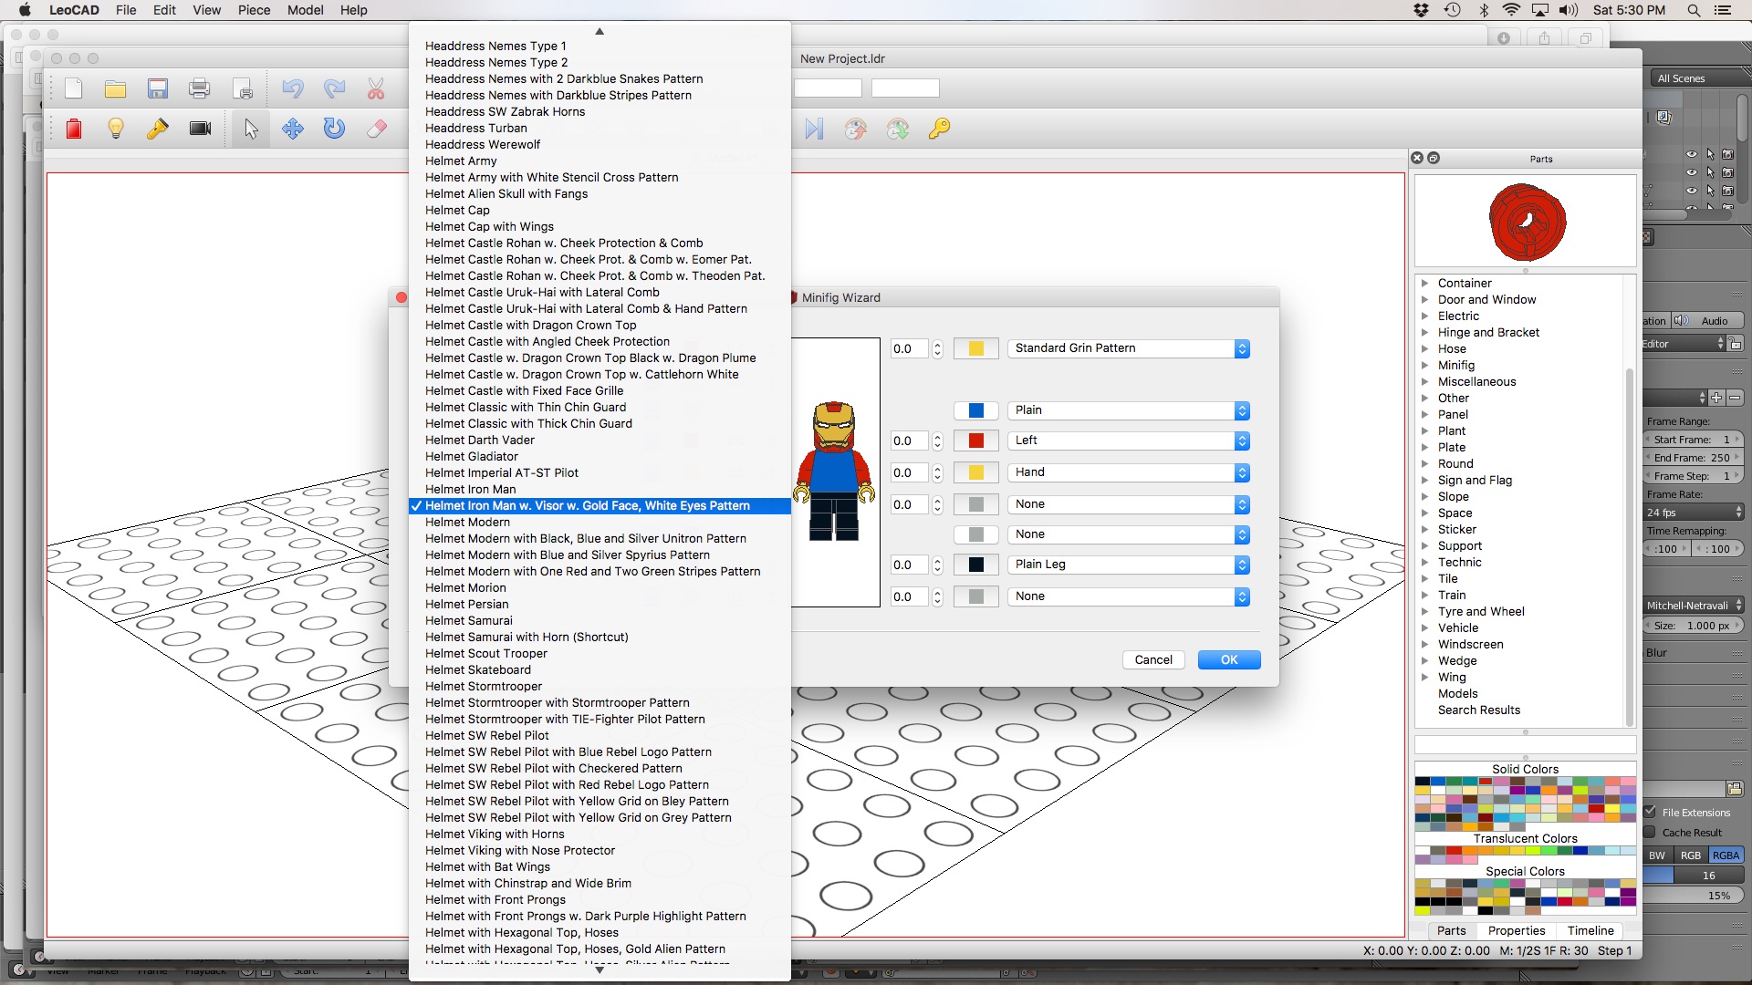Select the Redo tool icon in toolbar
The image size is (1752, 985).
[335, 89]
